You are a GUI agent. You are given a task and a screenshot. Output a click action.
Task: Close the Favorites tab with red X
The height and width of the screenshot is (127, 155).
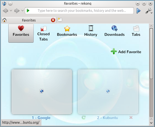point(53,20)
